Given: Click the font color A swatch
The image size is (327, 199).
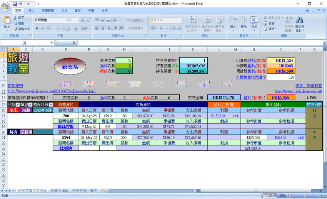Looking at the screenshot, I should (x=75, y=29).
